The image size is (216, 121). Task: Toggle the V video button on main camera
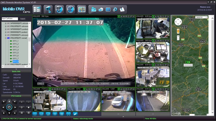point(119,16)
